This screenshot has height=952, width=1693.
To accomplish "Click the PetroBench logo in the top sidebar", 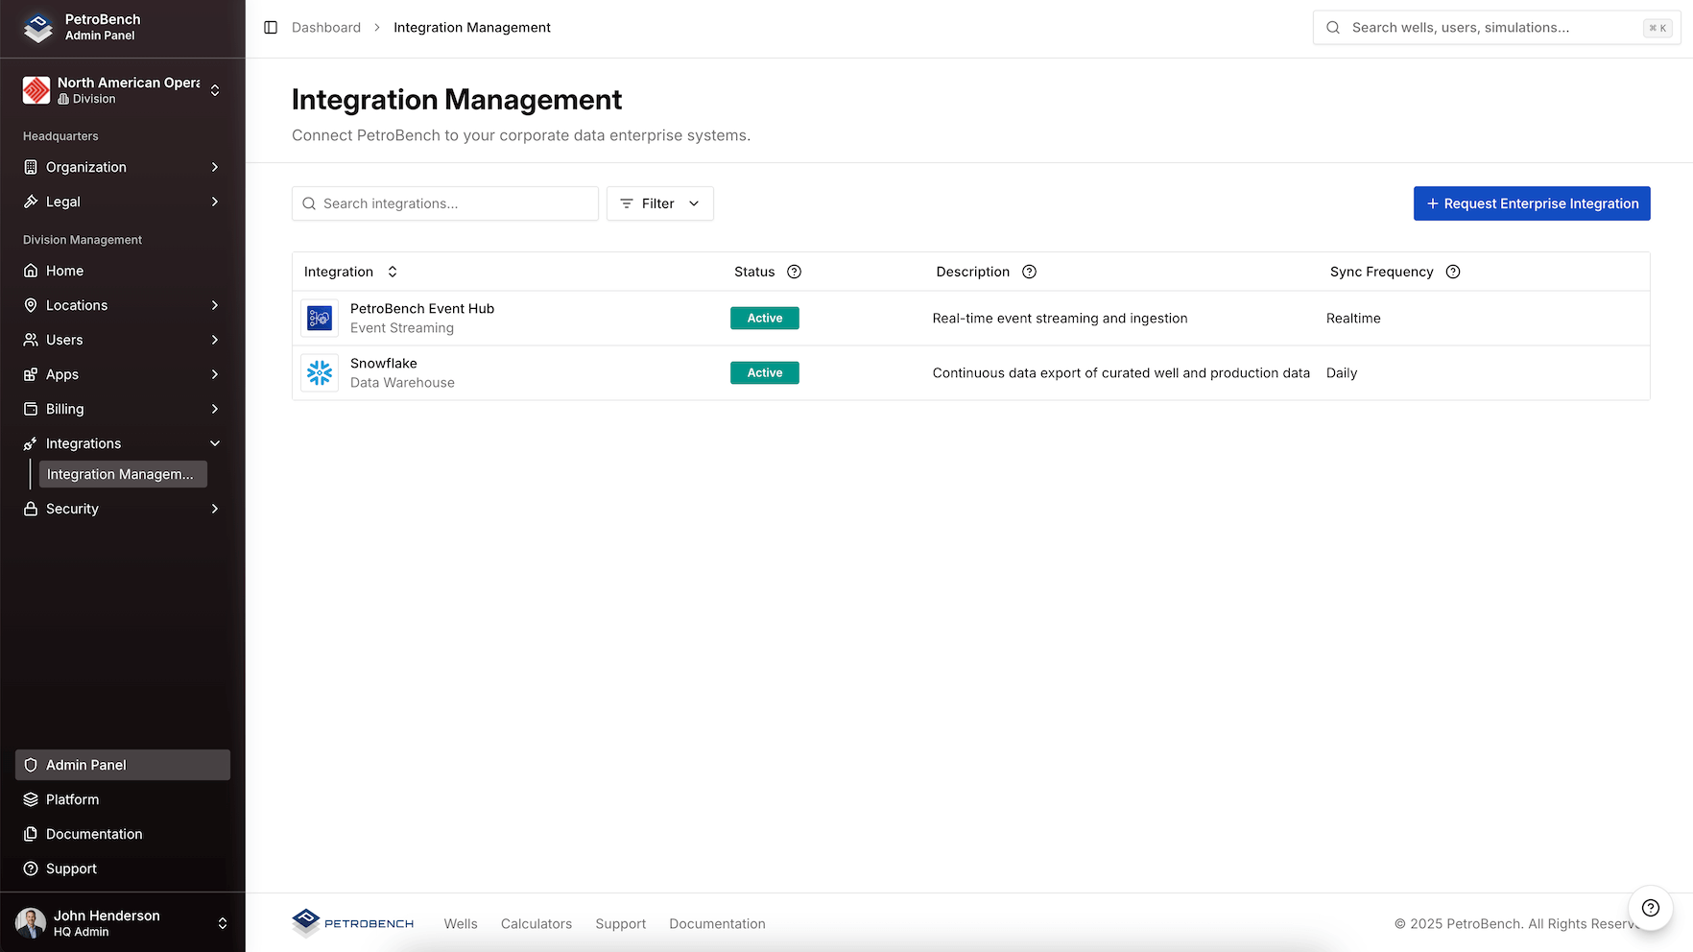I will pos(37,28).
